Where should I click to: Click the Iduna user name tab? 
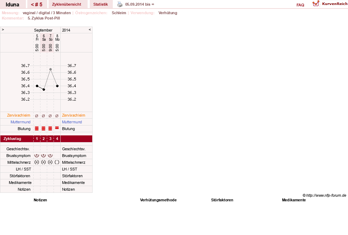[x=12, y=5]
